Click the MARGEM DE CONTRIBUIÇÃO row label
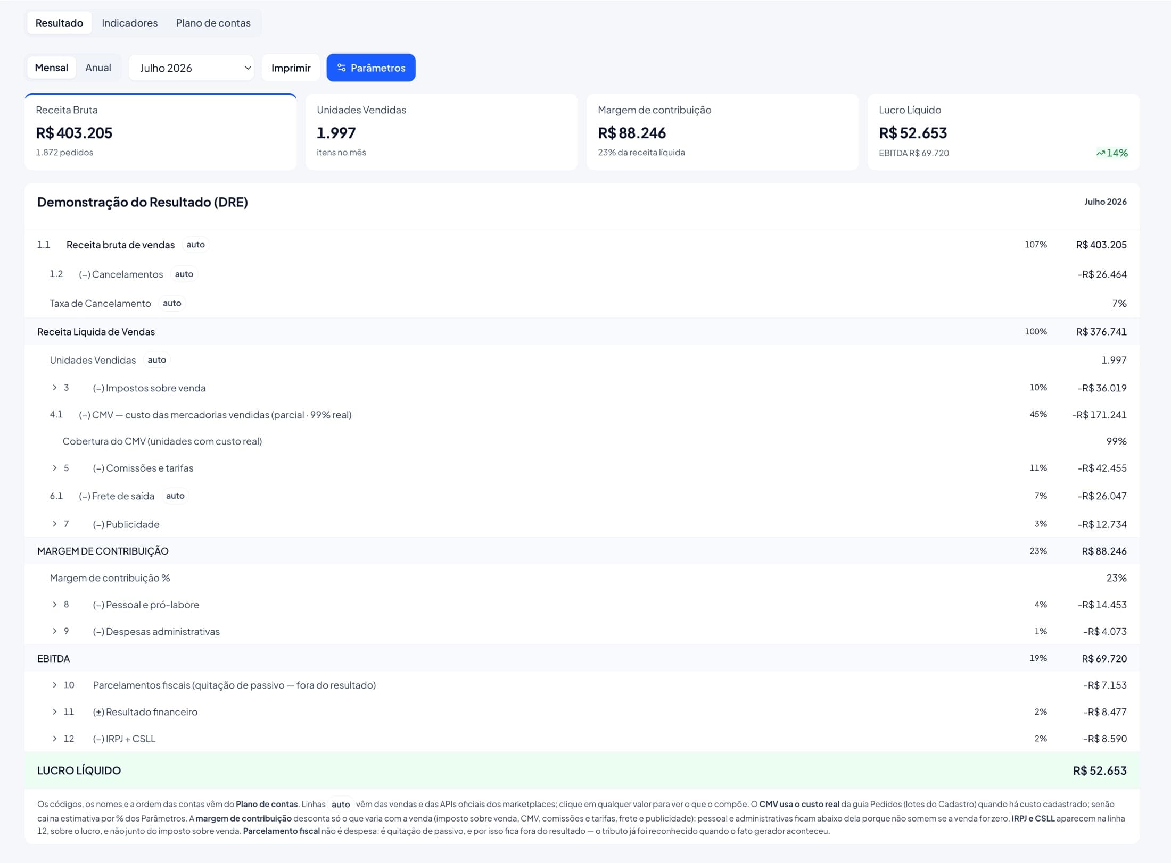 point(103,551)
